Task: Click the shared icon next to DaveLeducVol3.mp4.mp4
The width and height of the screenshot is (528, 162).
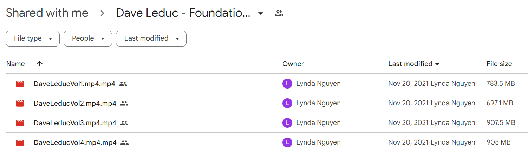Action: [x=124, y=123]
